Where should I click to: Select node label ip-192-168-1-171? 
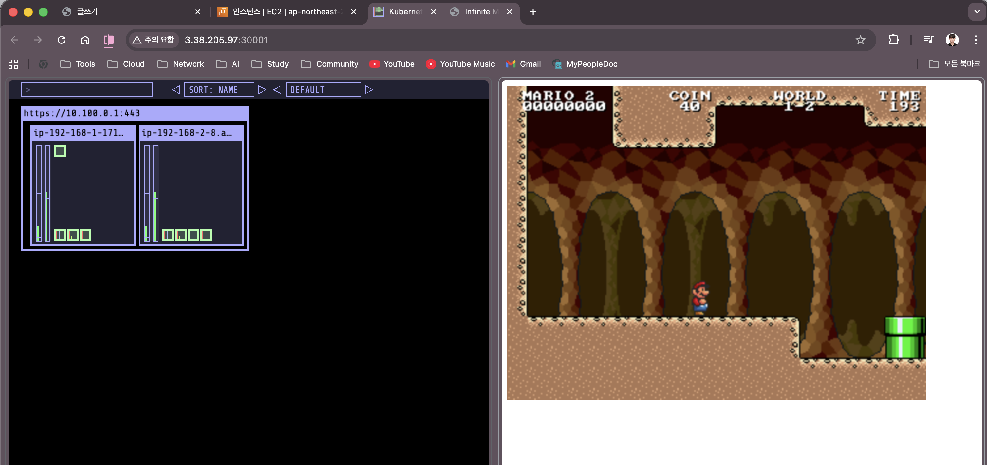(79, 133)
